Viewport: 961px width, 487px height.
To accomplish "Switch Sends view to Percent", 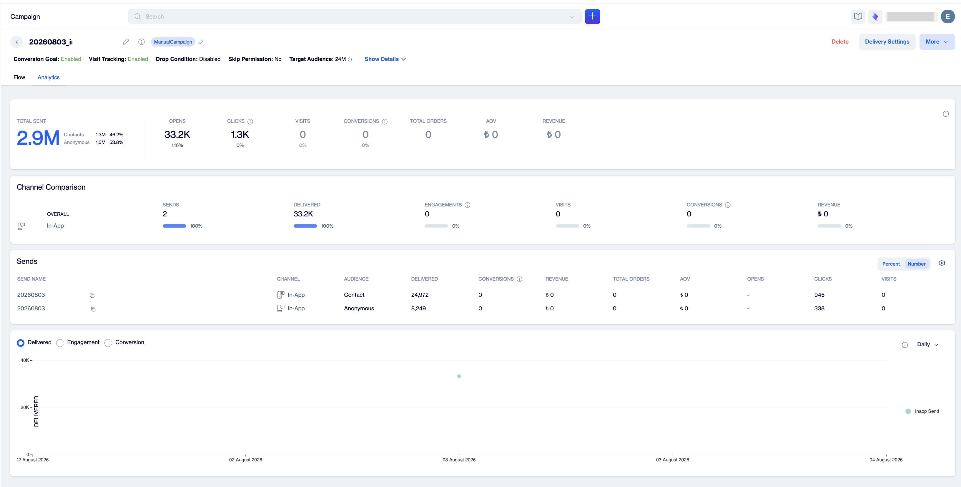I will (890, 264).
